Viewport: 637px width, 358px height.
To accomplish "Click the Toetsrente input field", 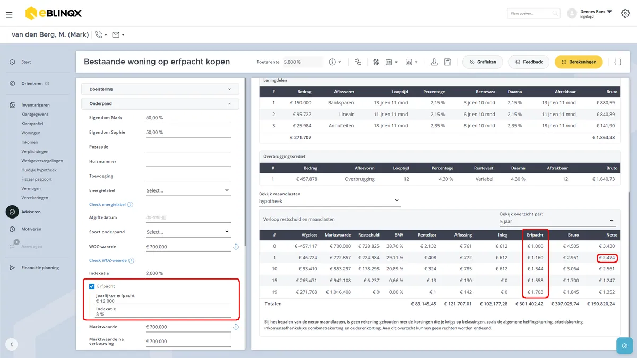I will [303, 62].
